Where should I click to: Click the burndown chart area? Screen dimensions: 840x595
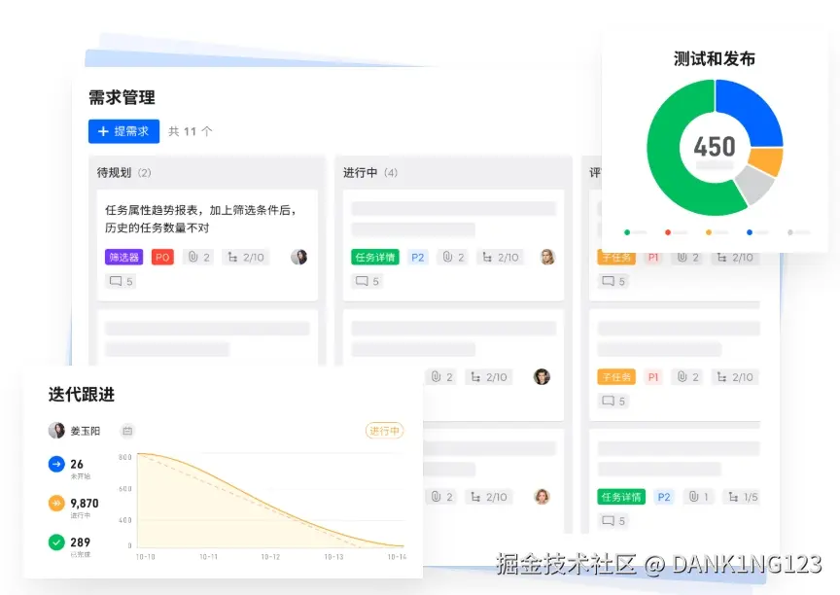click(270, 501)
